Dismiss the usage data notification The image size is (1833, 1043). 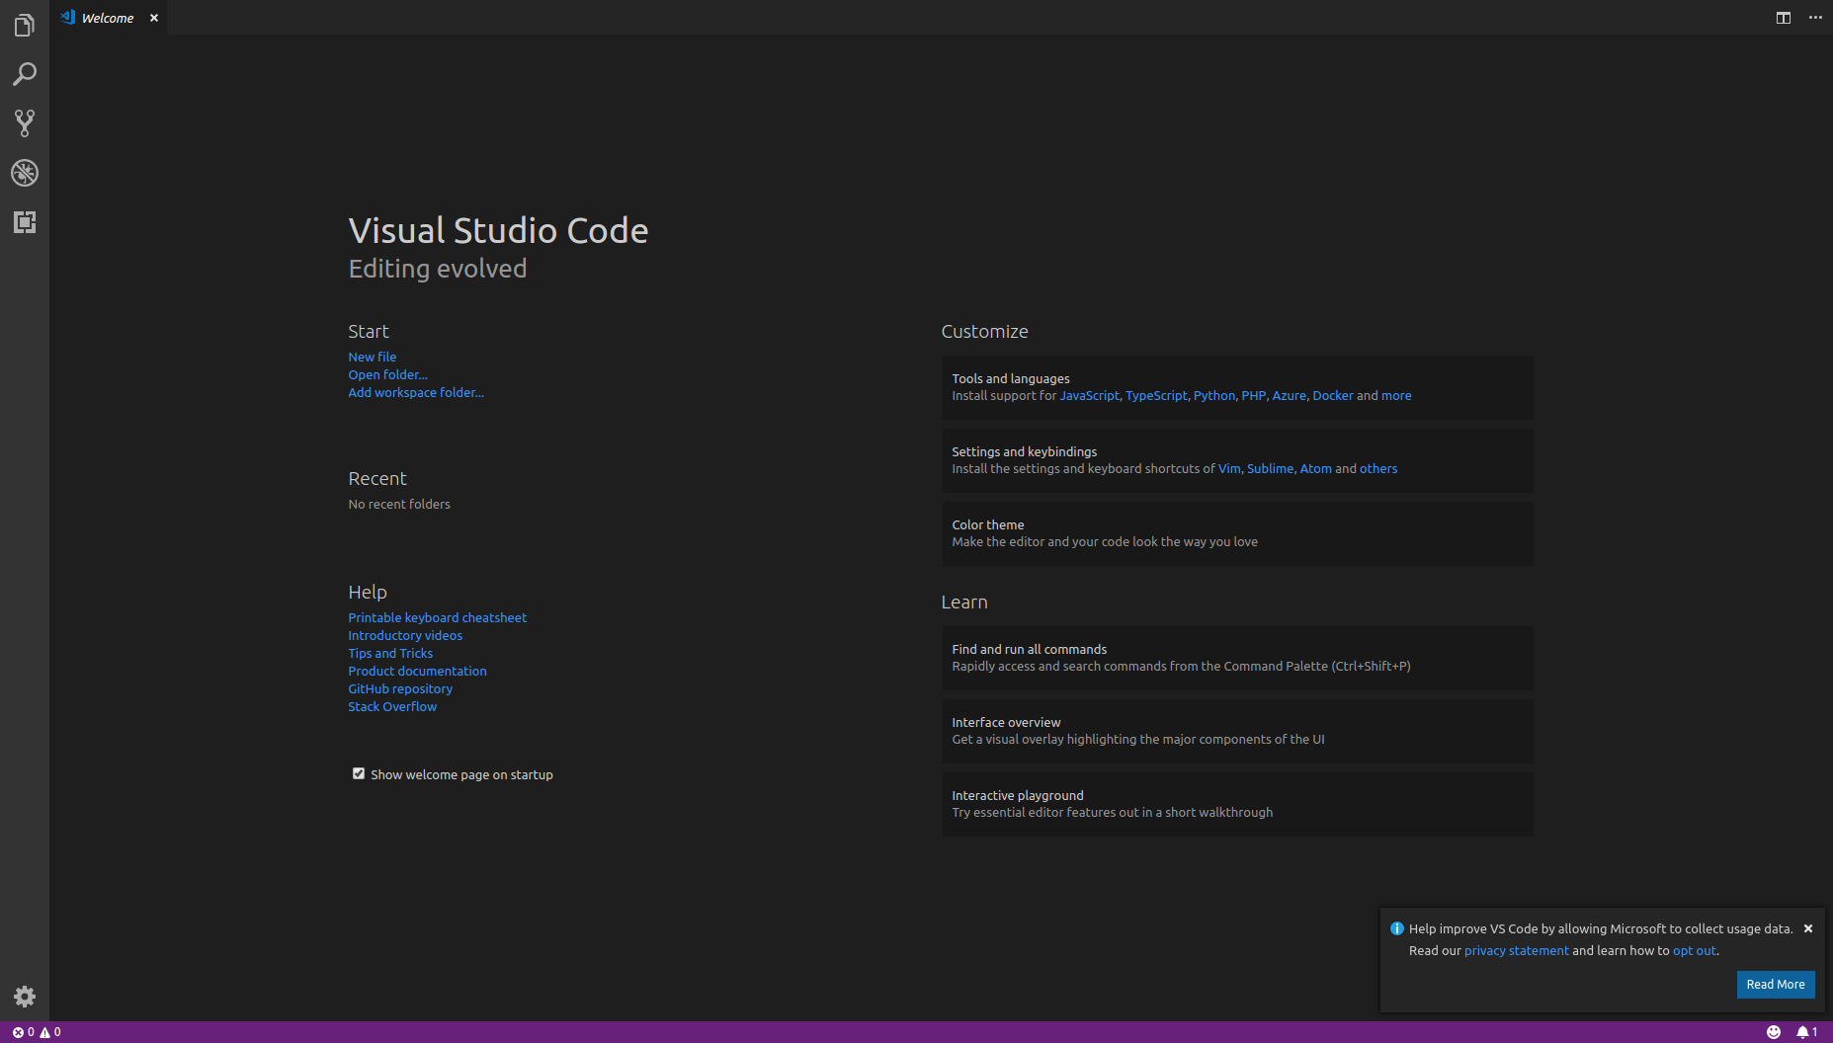(1808, 928)
